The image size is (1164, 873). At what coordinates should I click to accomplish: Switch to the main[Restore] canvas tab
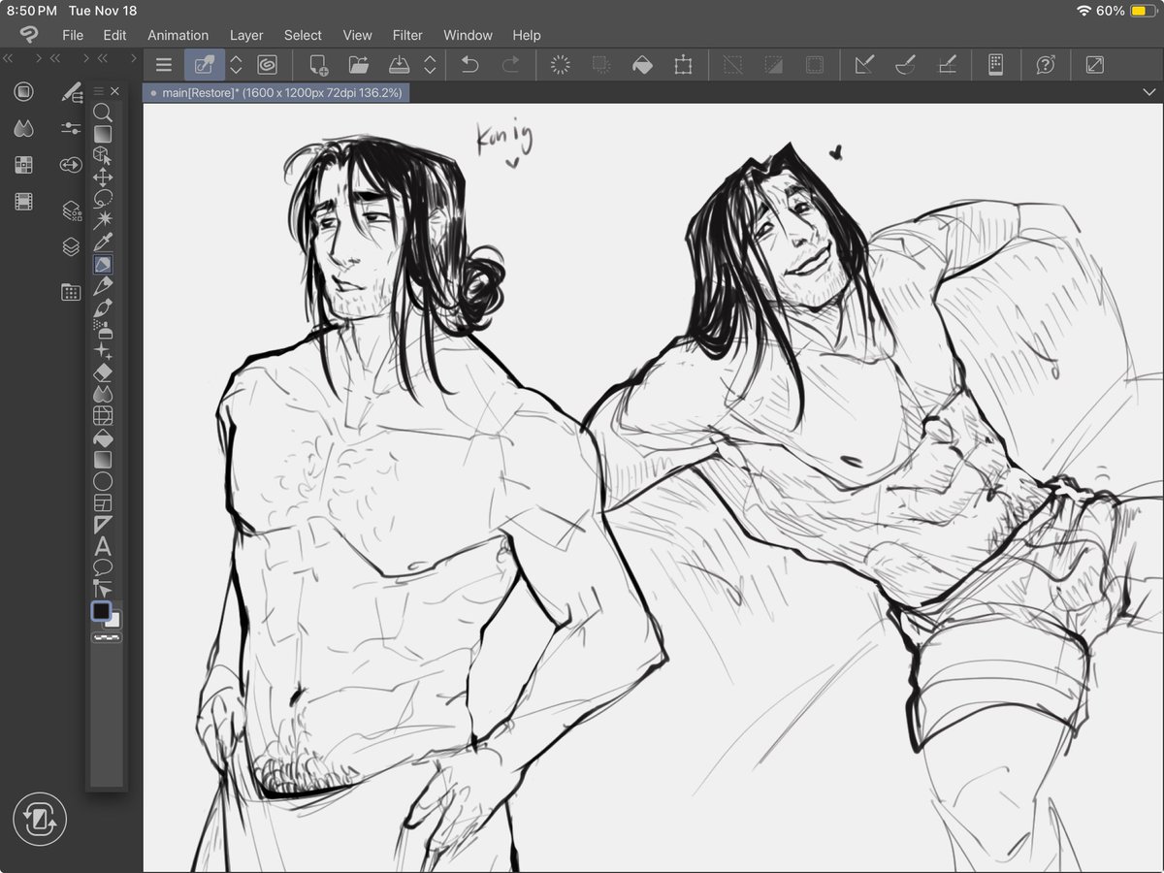278,92
